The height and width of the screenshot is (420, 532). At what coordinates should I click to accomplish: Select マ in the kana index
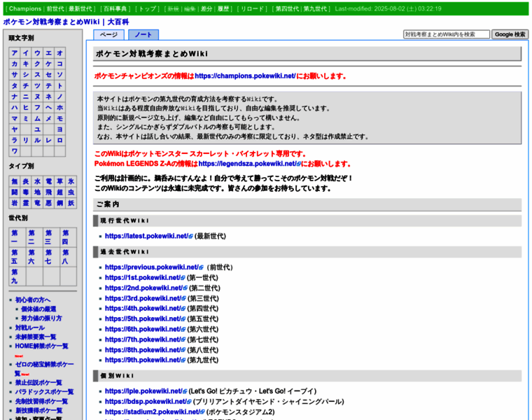click(x=15, y=118)
